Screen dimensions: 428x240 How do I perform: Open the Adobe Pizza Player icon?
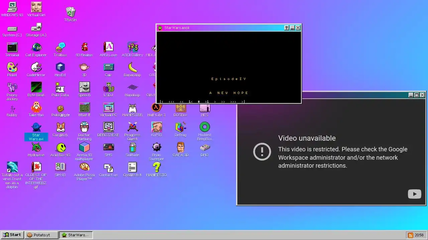click(x=84, y=172)
